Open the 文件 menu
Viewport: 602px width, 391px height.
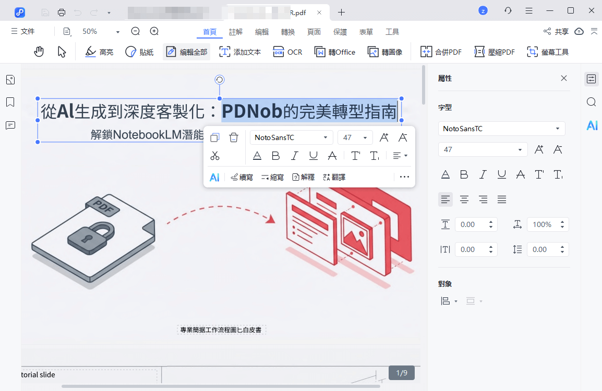[23, 31]
